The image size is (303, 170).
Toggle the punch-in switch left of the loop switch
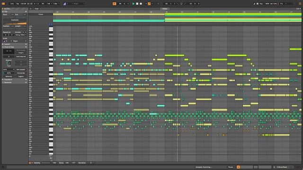tap(178, 4)
